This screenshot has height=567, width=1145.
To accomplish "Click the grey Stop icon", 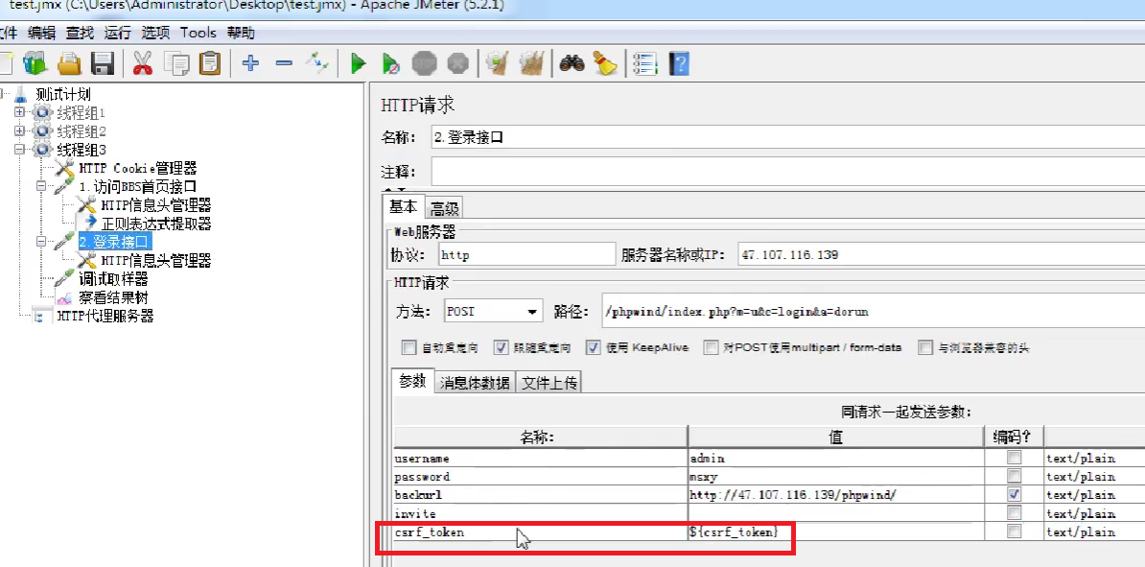I will (x=424, y=63).
